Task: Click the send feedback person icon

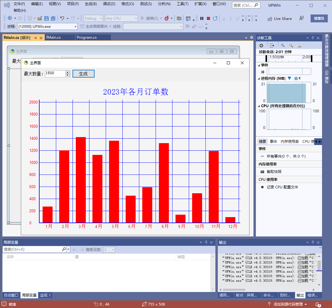Action: [301, 18]
